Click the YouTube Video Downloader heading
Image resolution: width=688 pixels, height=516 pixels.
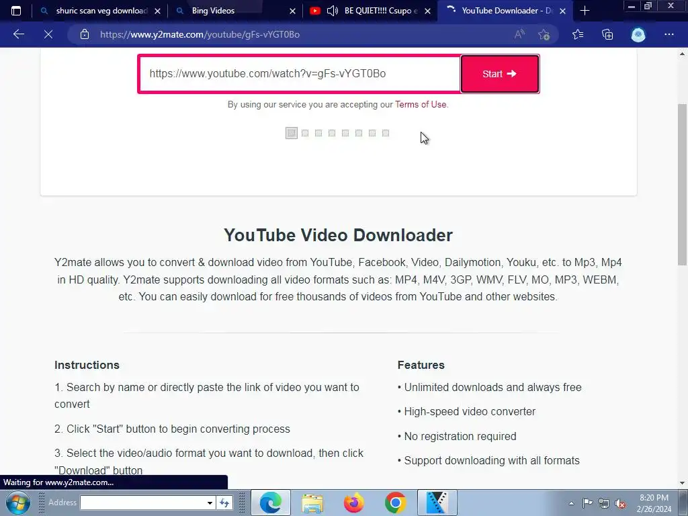pyautogui.click(x=339, y=235)
